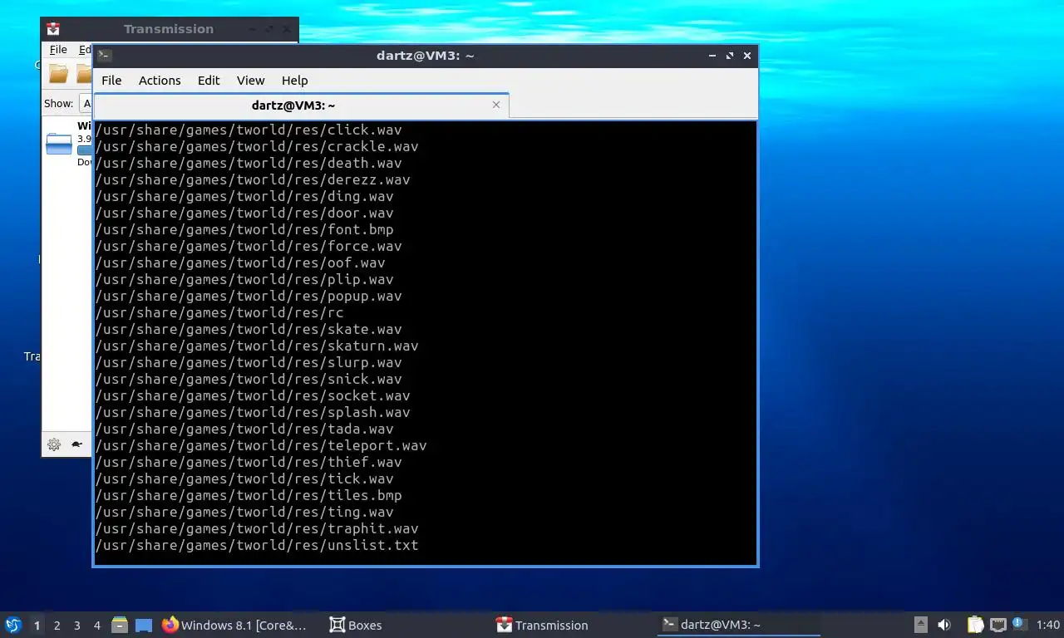The image size is (1064, 638).
Task: Click the derezz.wav path line in terminal
Action: [253, 180]
